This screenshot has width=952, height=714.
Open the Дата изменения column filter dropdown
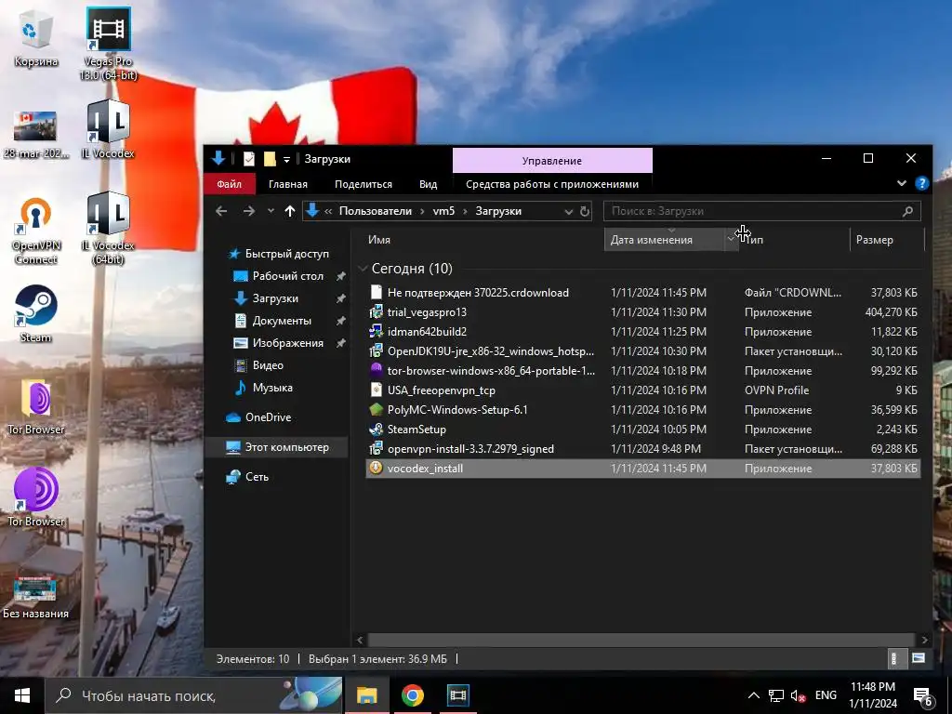point(731,240)
